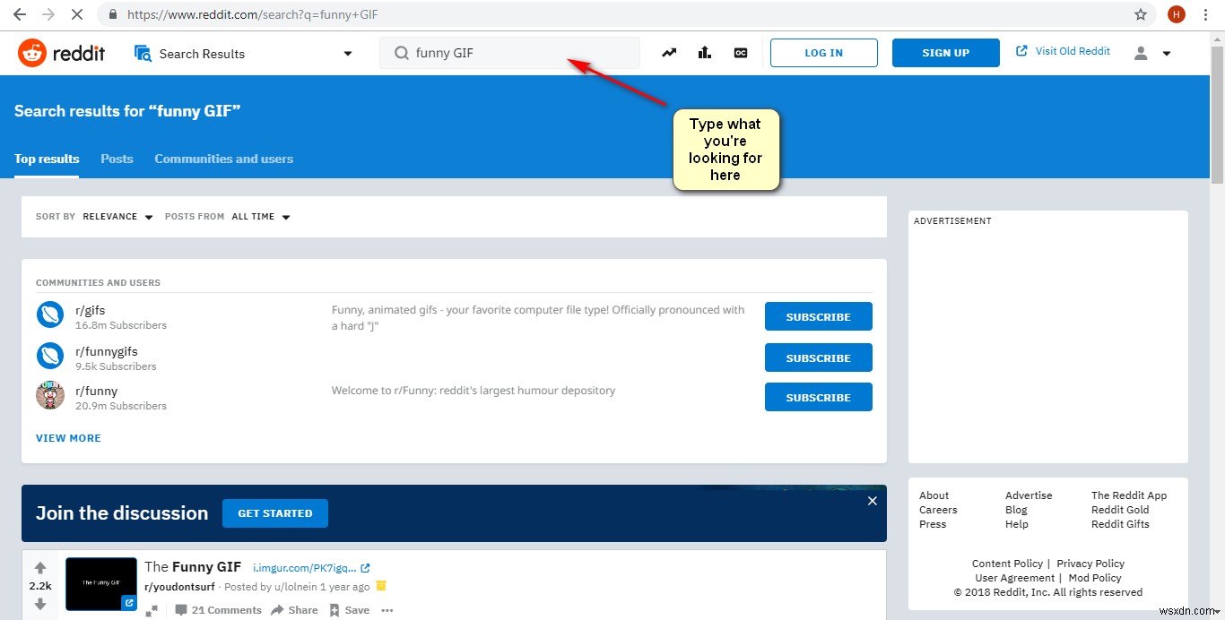Screen dimensions: 1225x620
Task: Open The Reddit App link
Action: click(x=1129, y=495)
